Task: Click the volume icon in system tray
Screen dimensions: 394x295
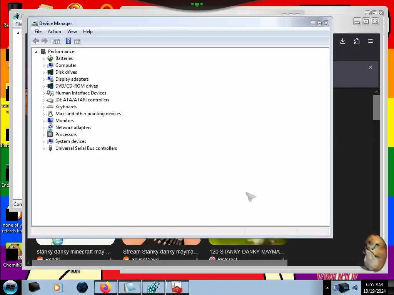Action: pyautogui.click(x=355, y=288)
